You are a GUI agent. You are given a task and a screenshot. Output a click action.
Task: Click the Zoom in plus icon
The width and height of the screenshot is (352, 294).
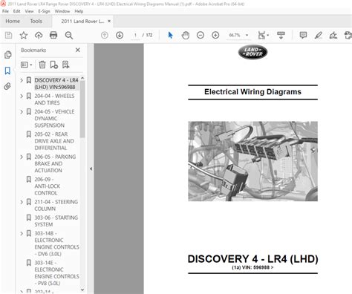[x=215, y=35]
